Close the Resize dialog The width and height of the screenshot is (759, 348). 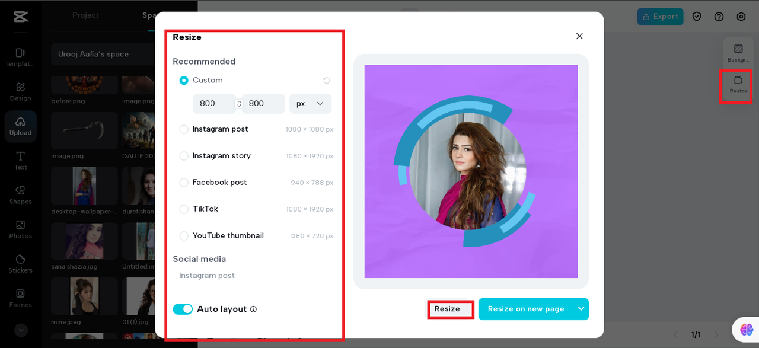click(579, 36)
